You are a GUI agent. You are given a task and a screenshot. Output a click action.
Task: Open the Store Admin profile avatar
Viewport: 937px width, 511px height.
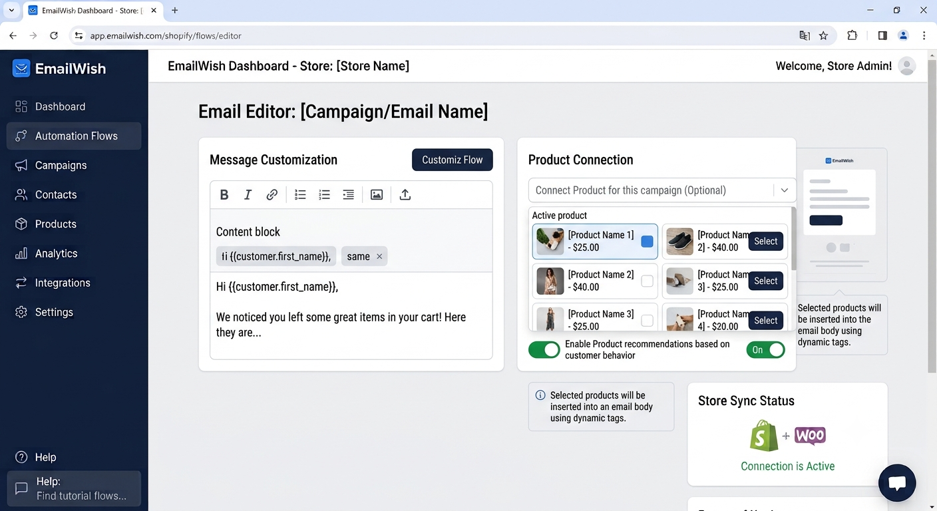pyautogui.click(x=906, y=66)
